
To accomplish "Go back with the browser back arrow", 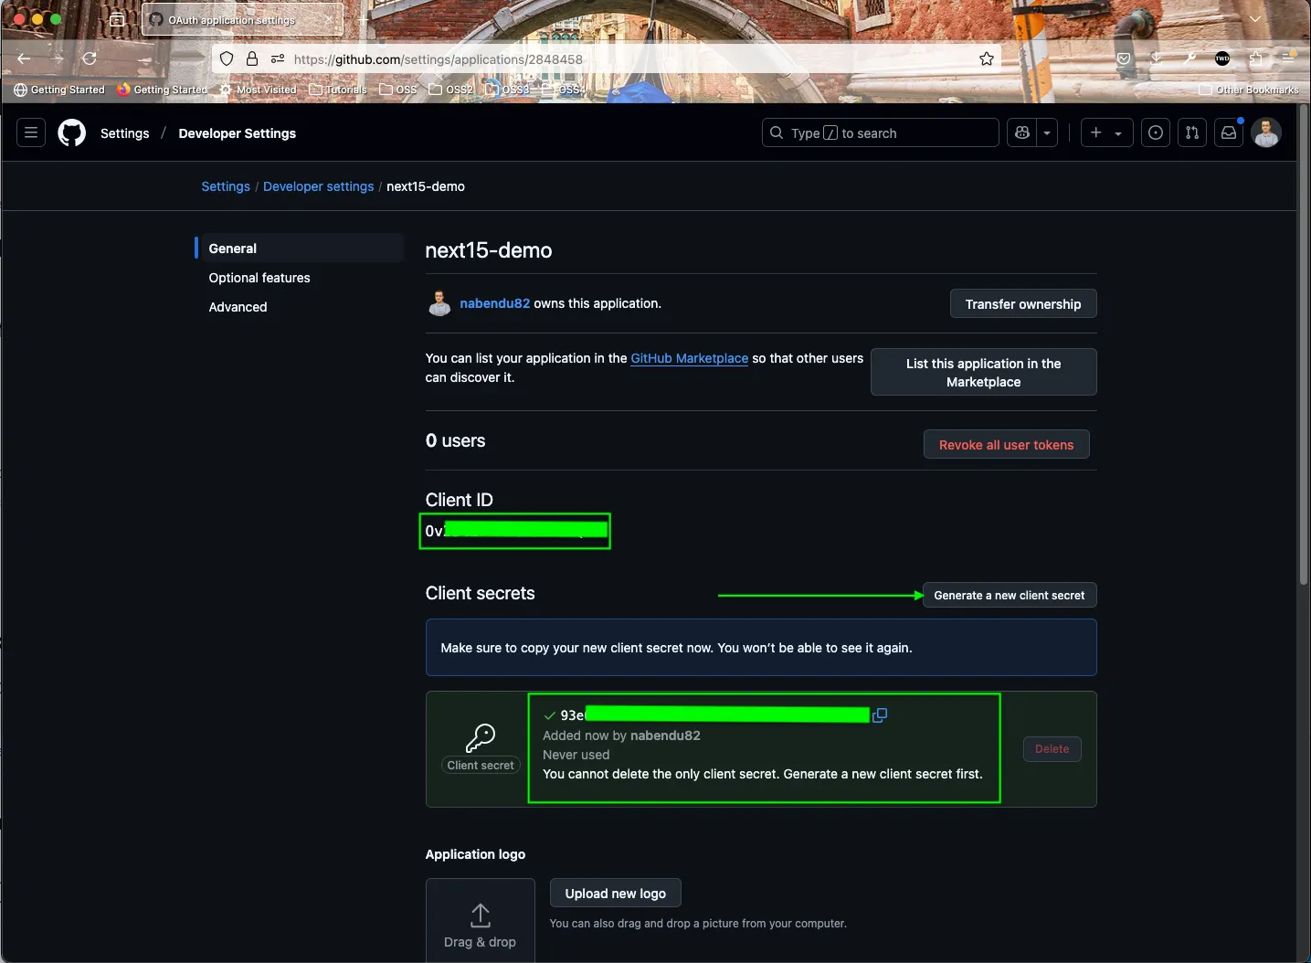I will click(25, 58).
